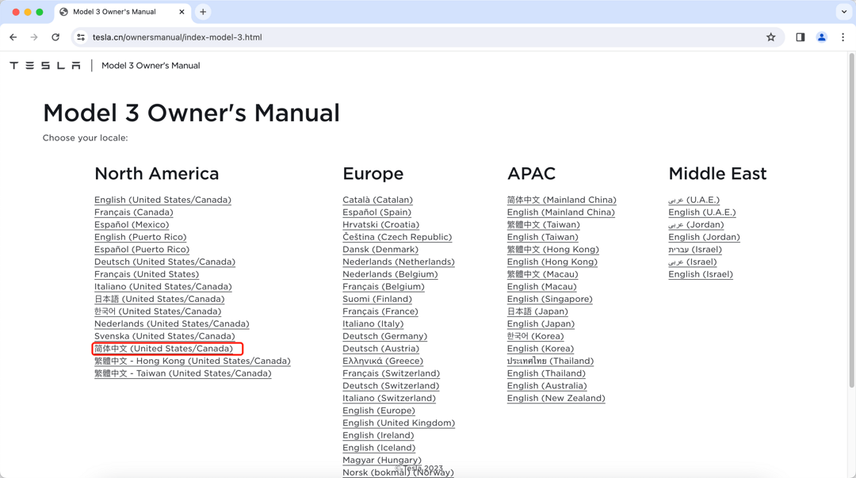Open English (Israel) manual
The image size is (856, 478).
701,274
